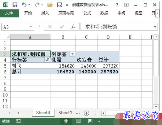Activate the Sheet4 tab
This screenshot has height=125, width=162.
(x=43, y=113)
